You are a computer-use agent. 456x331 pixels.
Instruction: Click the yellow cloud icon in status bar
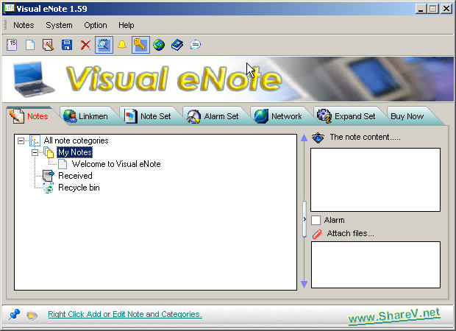(x=32, y=316)
